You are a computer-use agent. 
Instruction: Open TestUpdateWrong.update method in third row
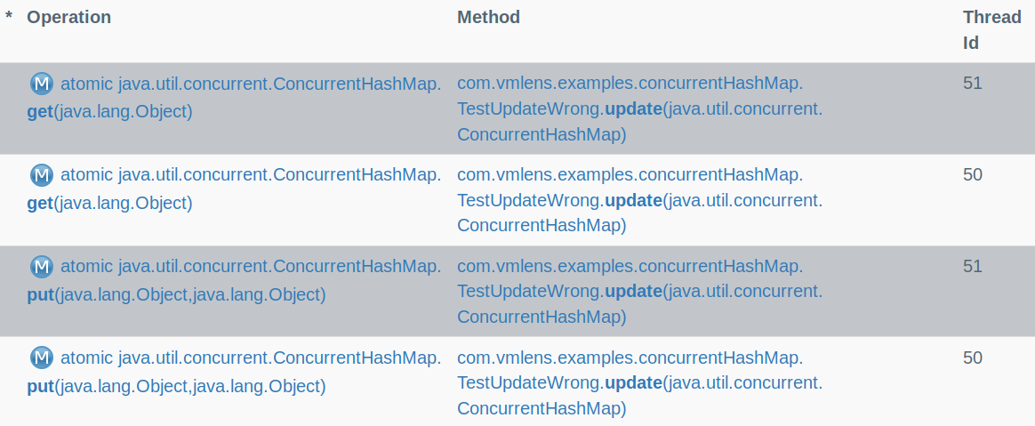click(x=640, y=292)
